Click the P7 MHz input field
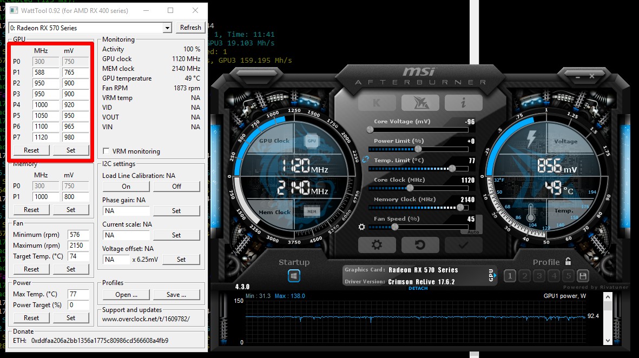The height and width of the screenshot is (358, 639). tap(45, 137)
